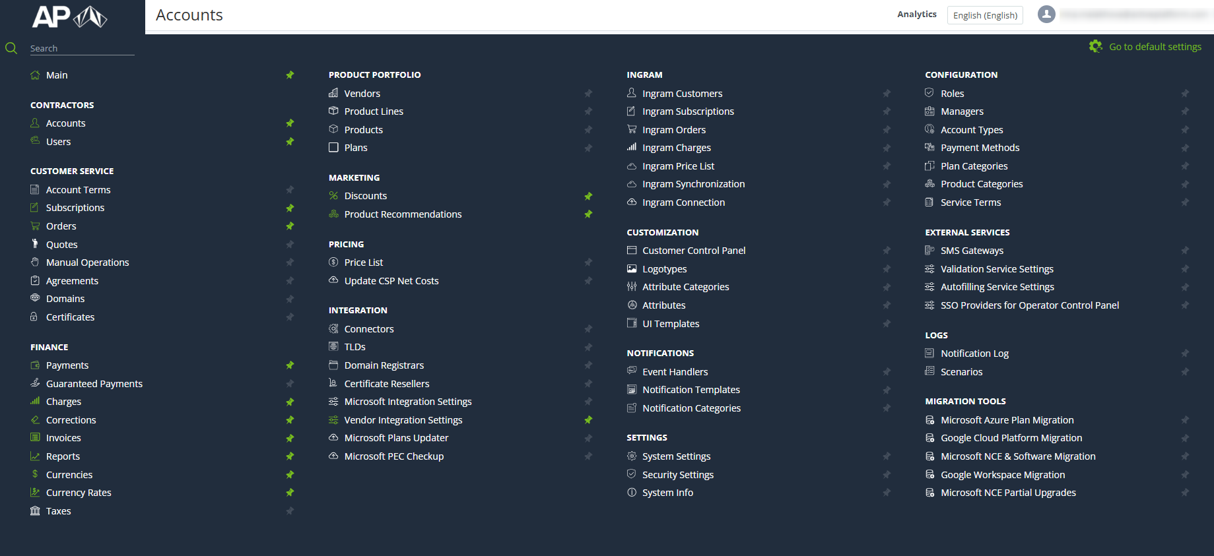Click the System Settings gear icon
Screen dimensions: 1214x556
(632, 456)
